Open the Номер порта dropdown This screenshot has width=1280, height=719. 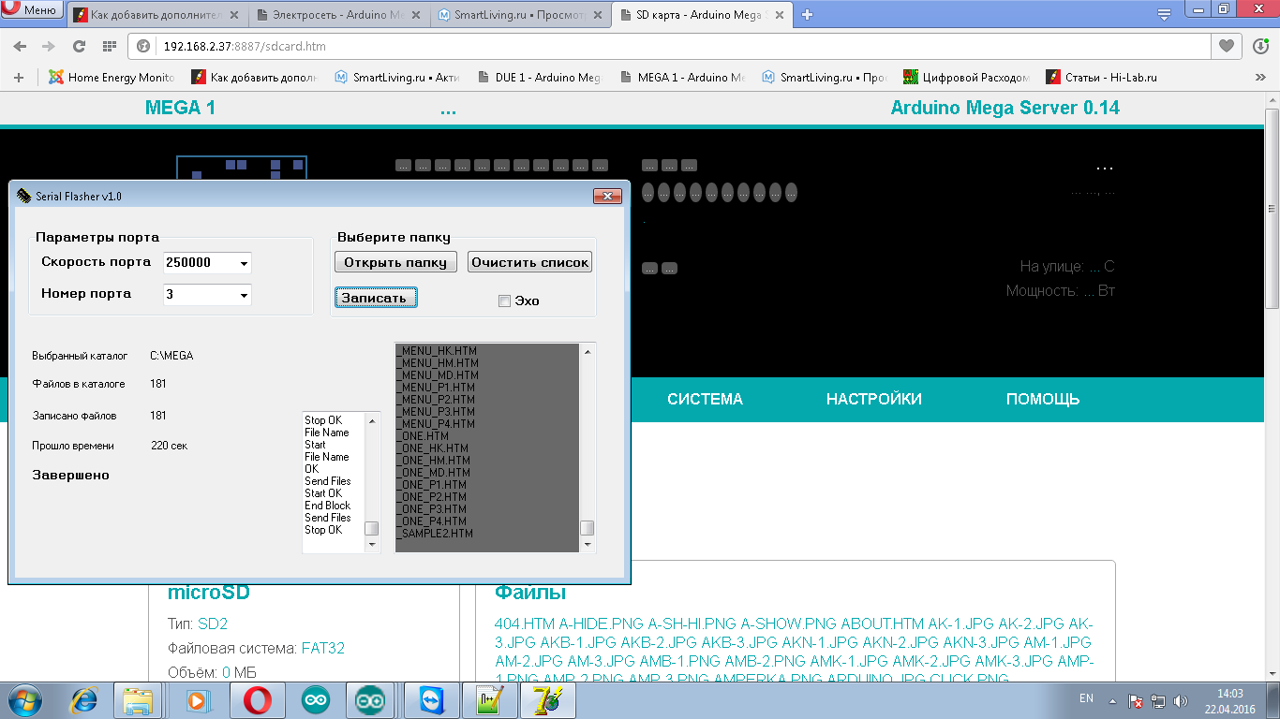tap(244, 295)
